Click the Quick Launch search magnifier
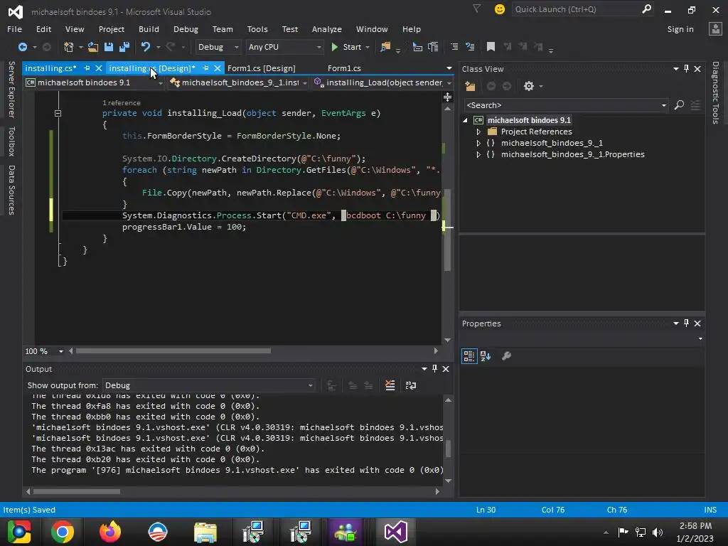 pyautogui.click(x=646, y=9)
